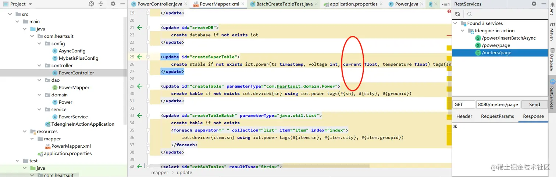The image size is (556, 177).
Task: Collapse the mapper folder under resources
Action: (x=32, y=139)
